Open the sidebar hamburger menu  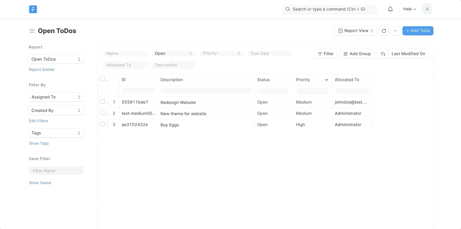[x=32, y=30]
